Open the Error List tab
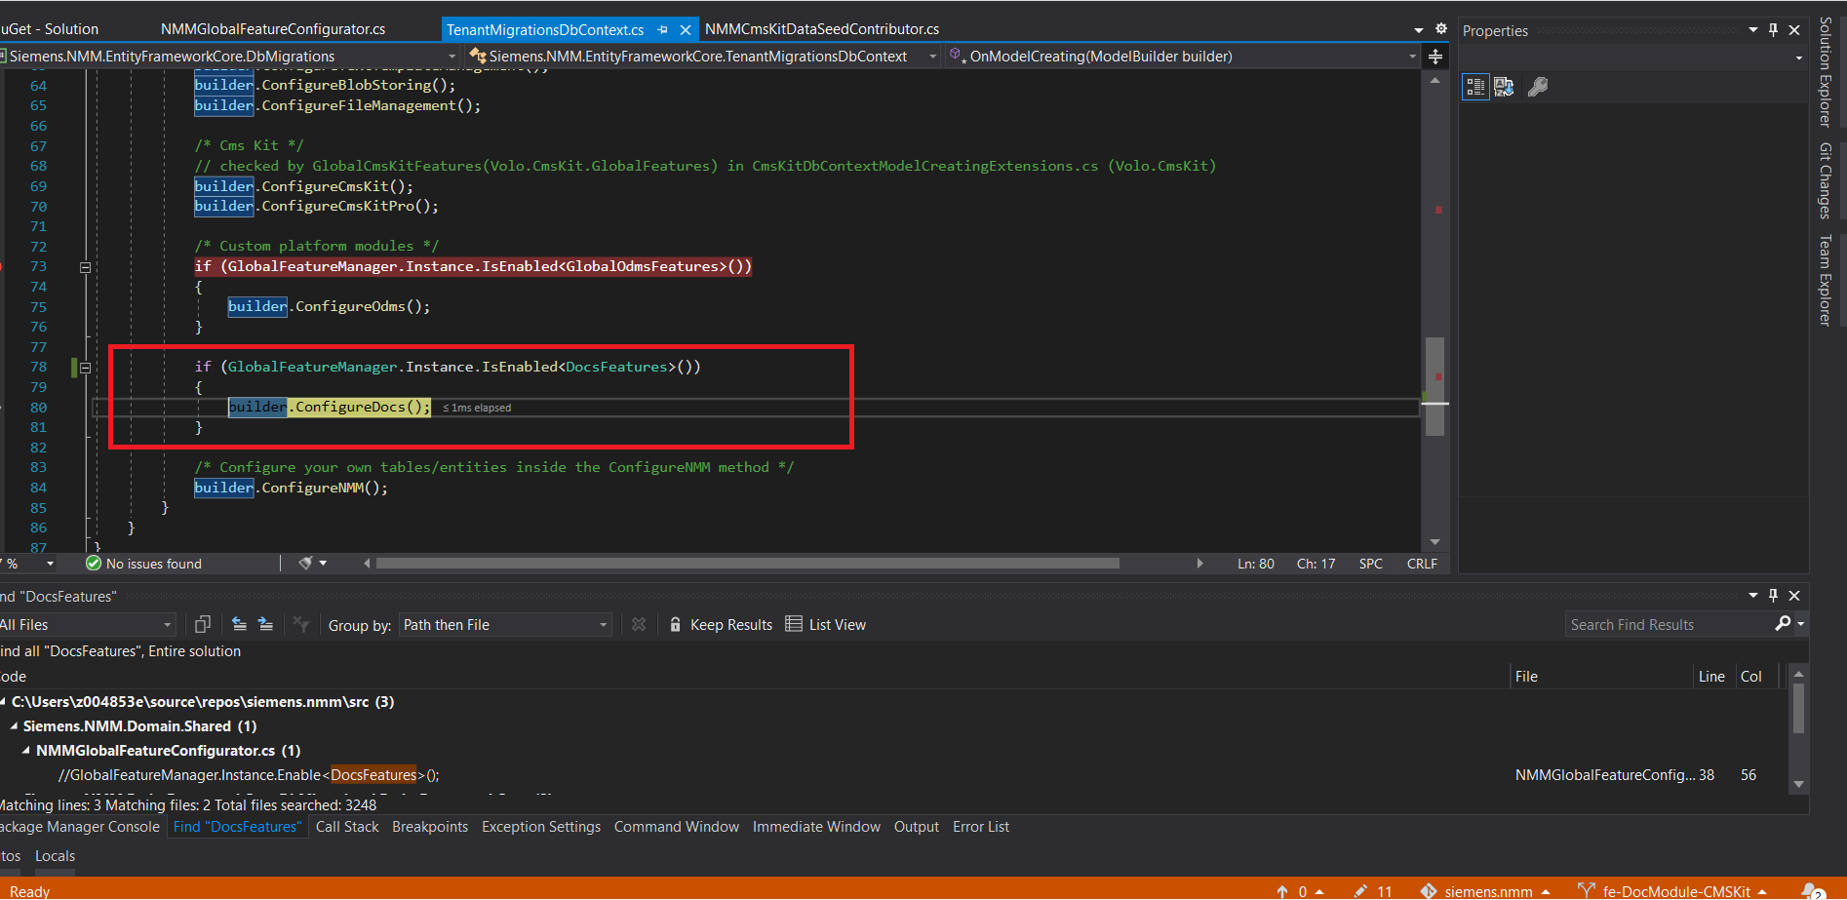The width and height of the screenshot is (1847, 900). click(x=980, y=827)
